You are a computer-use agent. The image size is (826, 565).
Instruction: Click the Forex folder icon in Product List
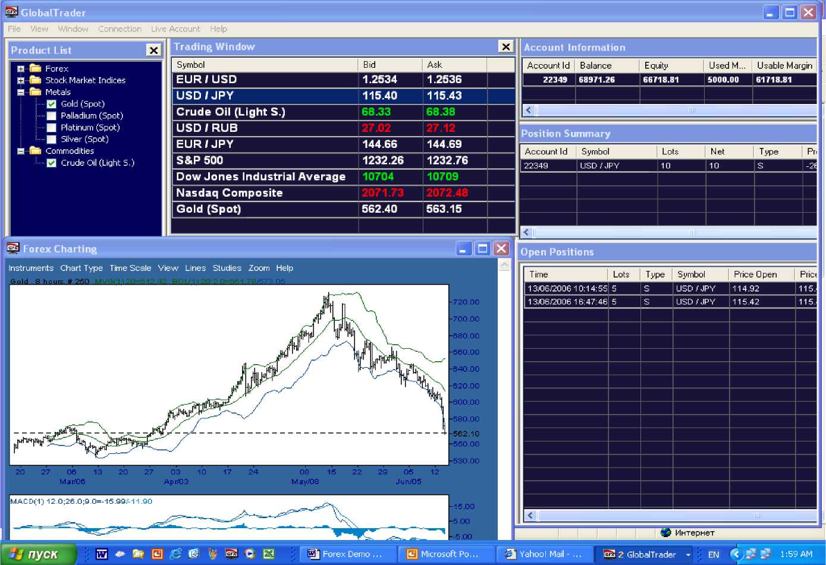point(36,68)
